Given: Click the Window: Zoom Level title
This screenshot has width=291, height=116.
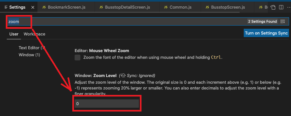Looking at the screenshot, I should [x=95, y=76].
